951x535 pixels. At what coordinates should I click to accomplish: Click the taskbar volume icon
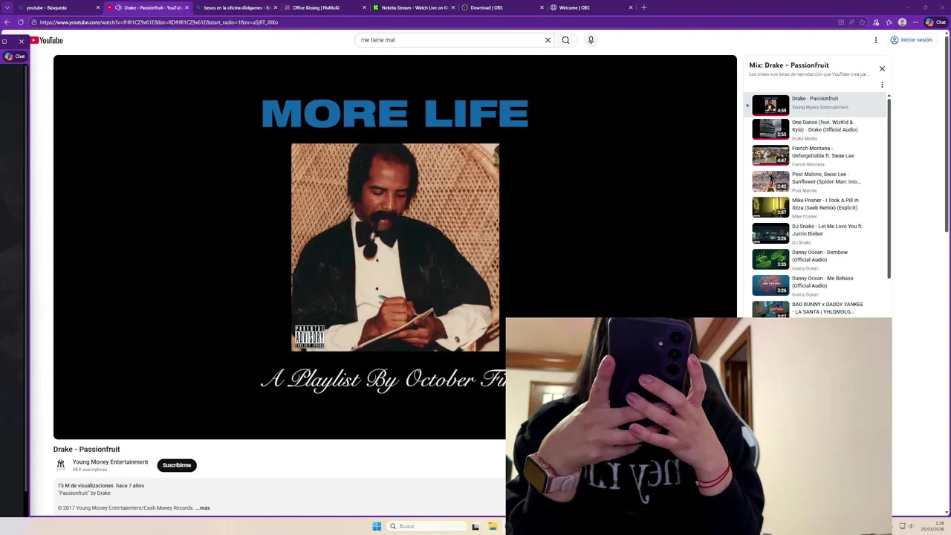click(x=912, y=526)
